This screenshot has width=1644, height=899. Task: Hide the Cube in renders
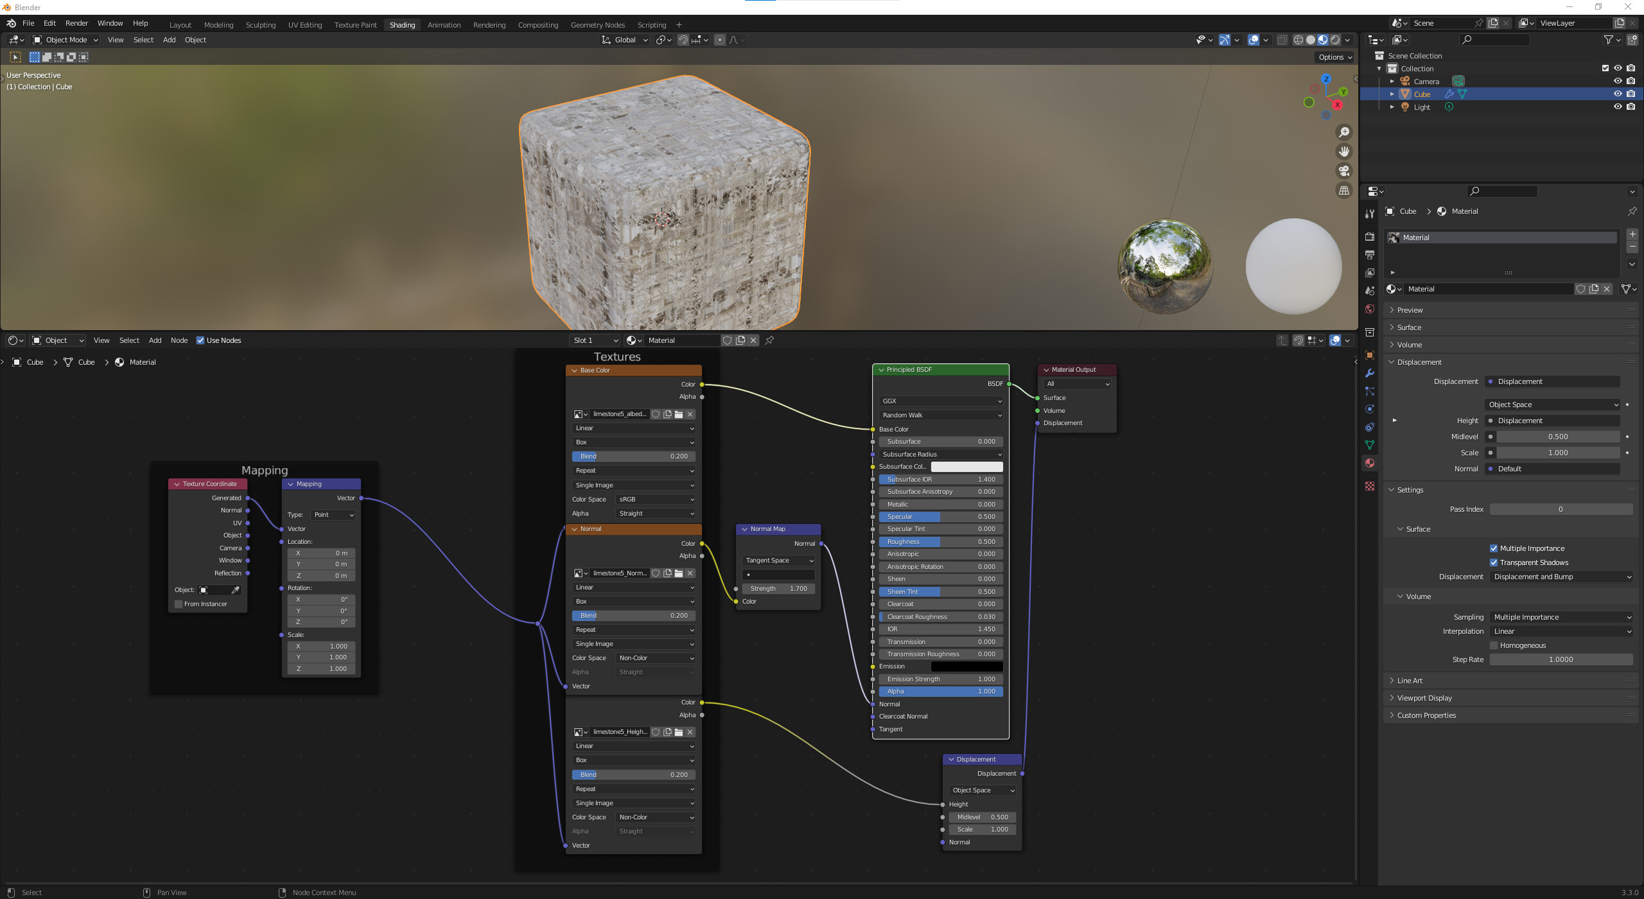(1631, 94)
